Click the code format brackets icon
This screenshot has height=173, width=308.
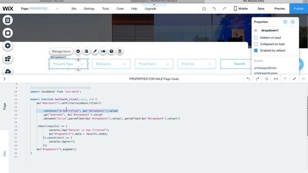point(276,79)
